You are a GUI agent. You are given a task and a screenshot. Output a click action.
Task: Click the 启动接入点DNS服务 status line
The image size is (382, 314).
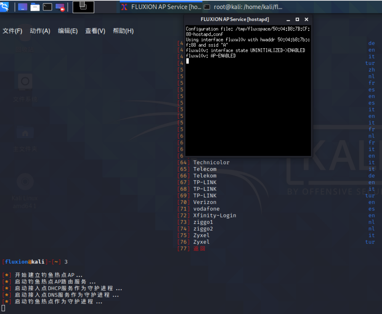tap(60, 295)
